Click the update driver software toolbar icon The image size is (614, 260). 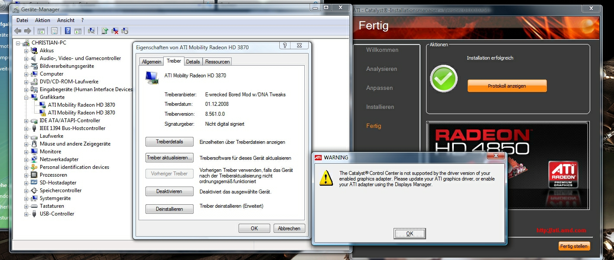[x=105, y=31]
